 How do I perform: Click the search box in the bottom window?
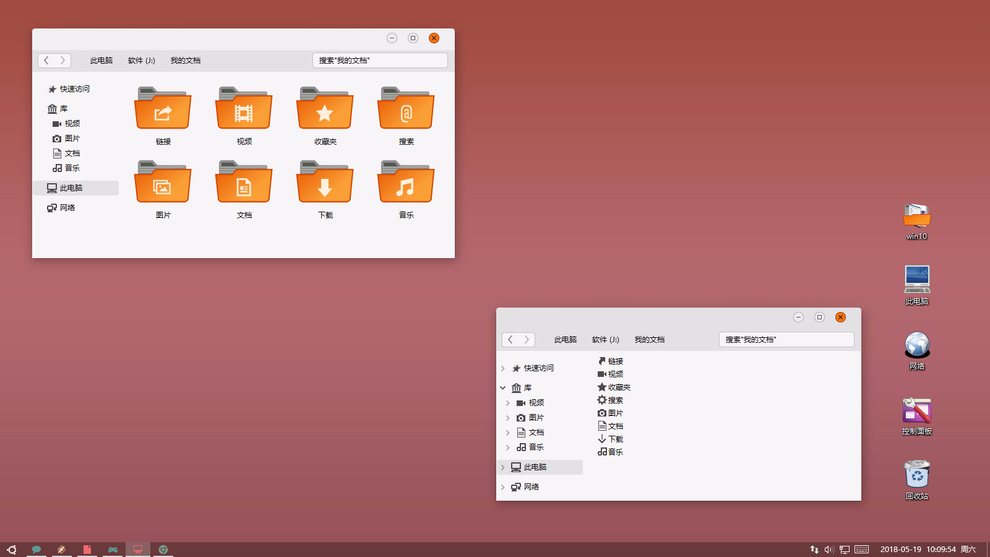786,339
